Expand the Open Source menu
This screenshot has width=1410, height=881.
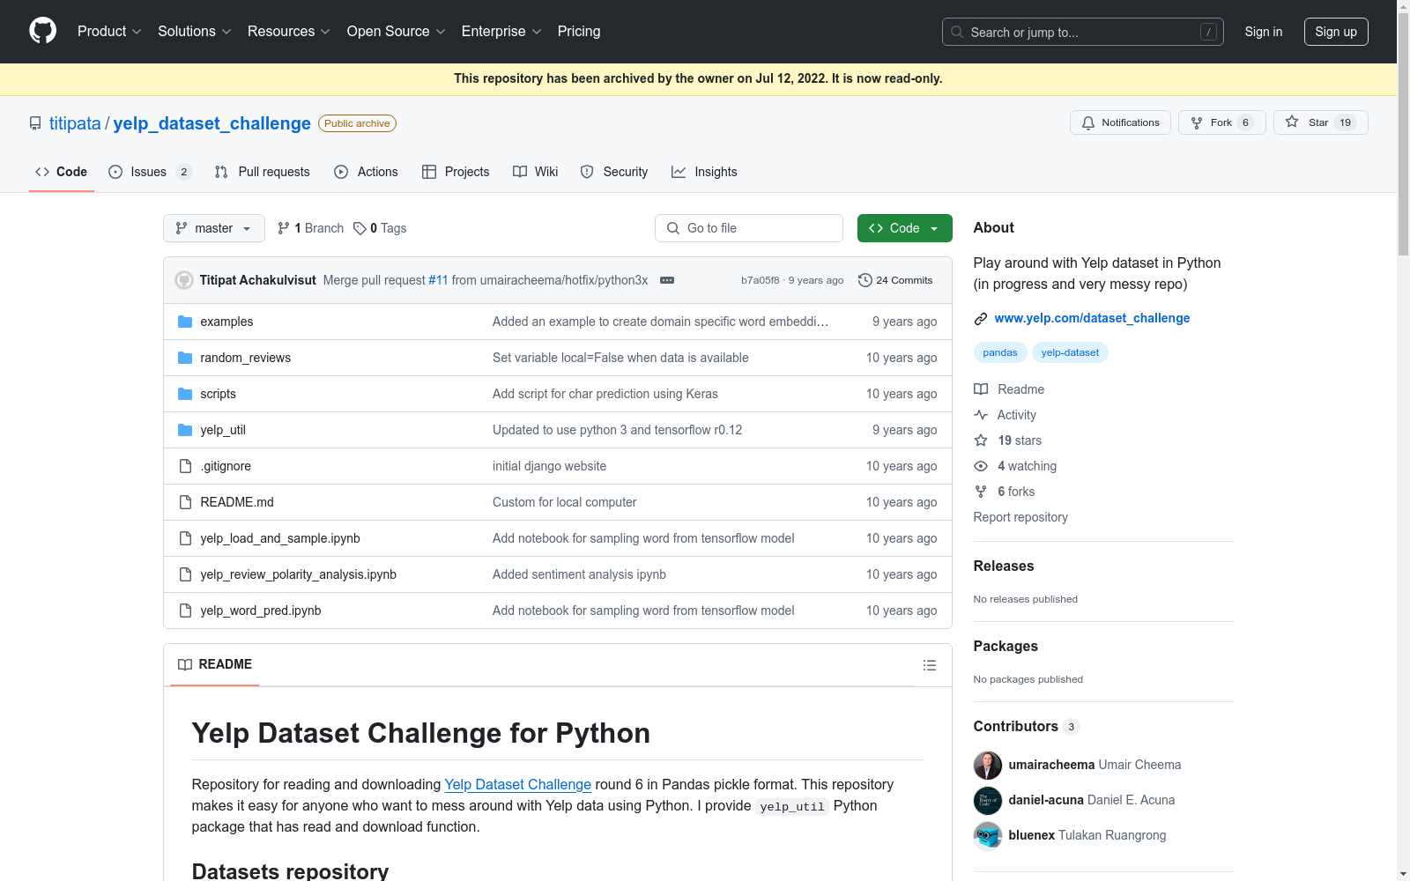(397, 32)
